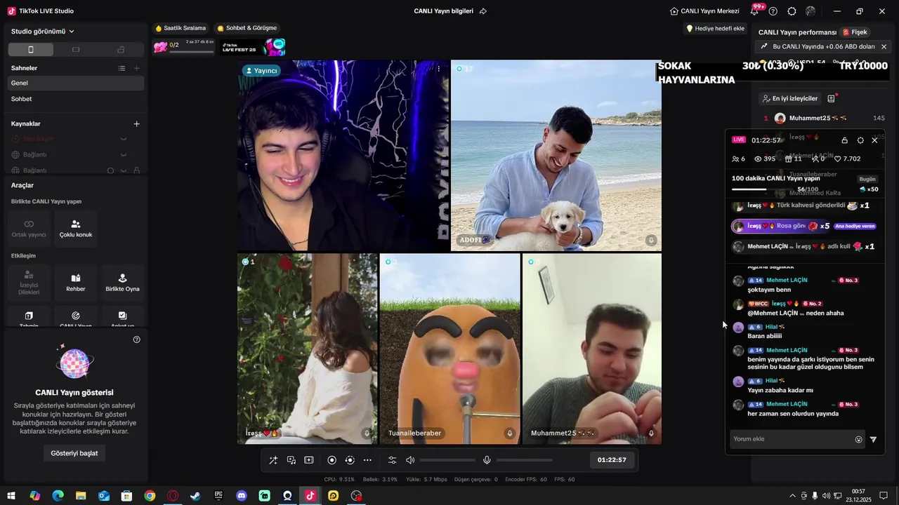
Task: Close the floating chat popup
Action: click(874, 140)
